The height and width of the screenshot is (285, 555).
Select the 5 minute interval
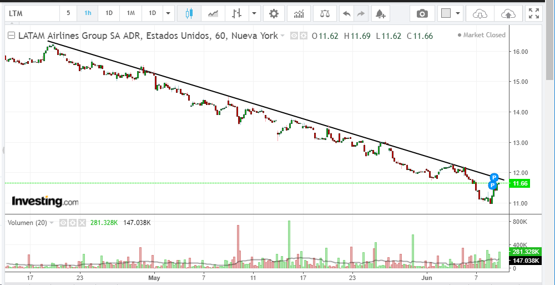coord(68,13)
